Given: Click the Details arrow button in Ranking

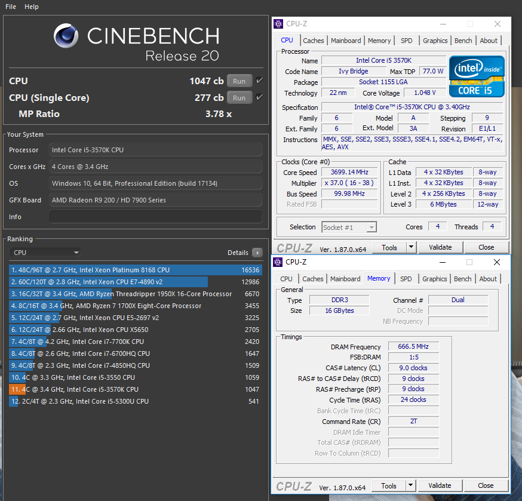Looking at the screenshot, I should 257,253.
